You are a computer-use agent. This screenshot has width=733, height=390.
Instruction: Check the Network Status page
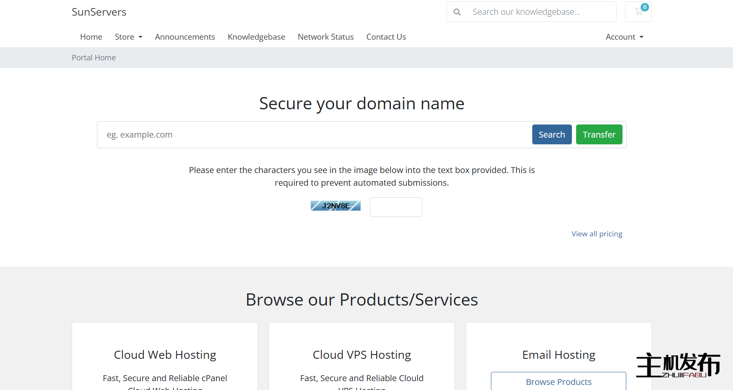pyautogui.click(x=326, y=37)
